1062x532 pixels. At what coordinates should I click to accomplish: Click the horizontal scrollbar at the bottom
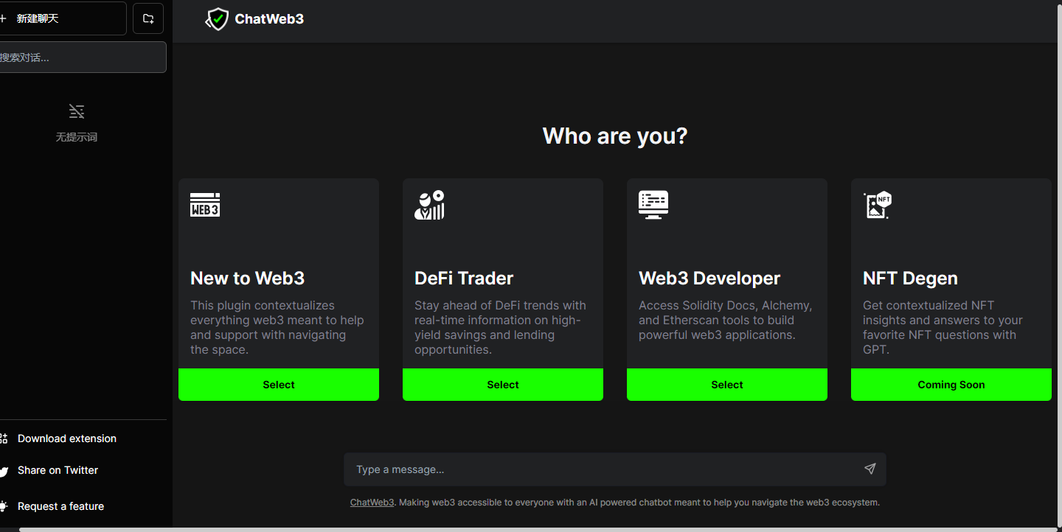coord(540,529)
